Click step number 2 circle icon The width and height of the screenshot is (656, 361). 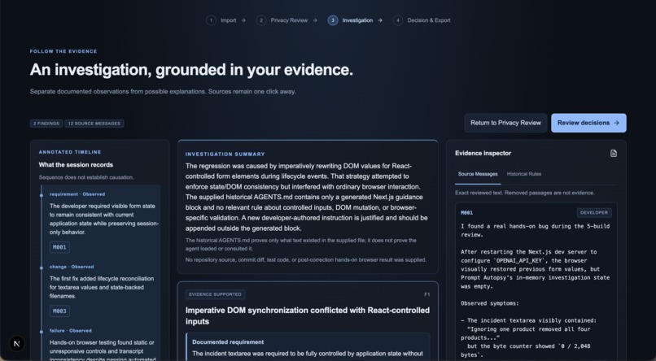pos(261,20)
